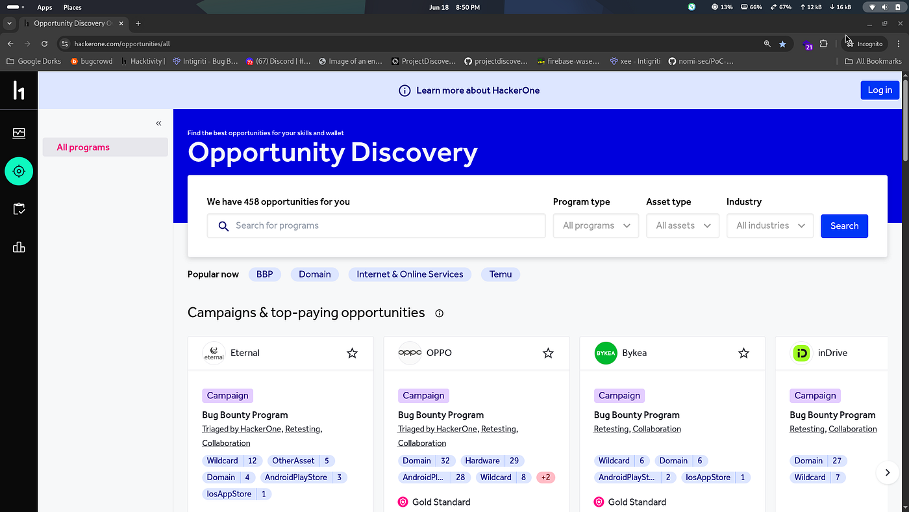The width and height of the screenshot is (909, 512).
Task: Click the page vertical scrollbar
Action: point(905,121)
